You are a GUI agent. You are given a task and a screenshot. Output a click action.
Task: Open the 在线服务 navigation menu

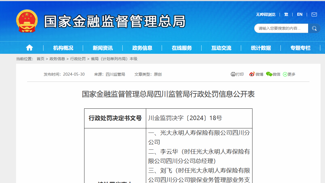[182, 48]
